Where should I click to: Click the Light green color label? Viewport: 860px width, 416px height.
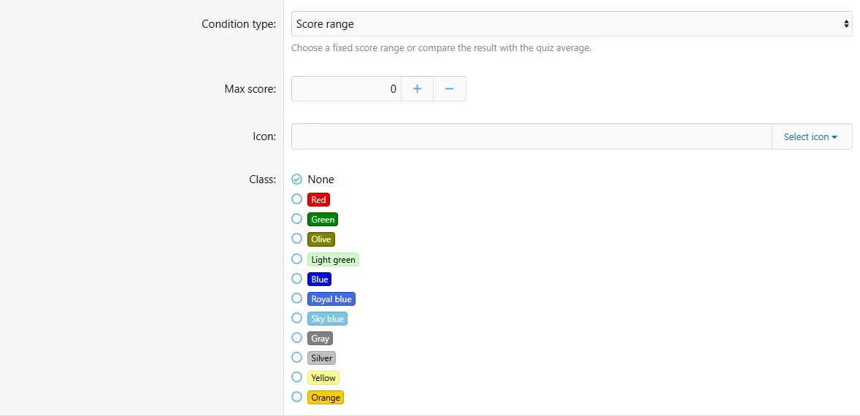334,259
